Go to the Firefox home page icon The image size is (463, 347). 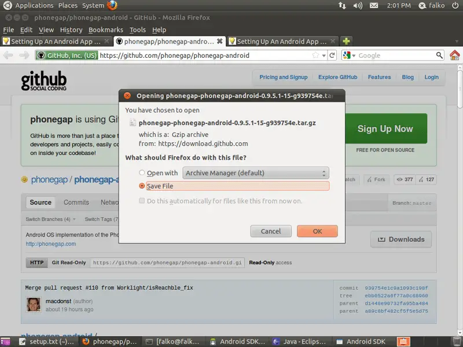pos(455,55)
